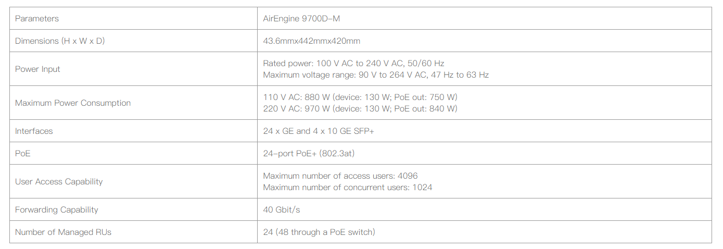Image resolution: width=723 pixels, height=249 pixels.
Task: Click the 40 Gbit/s value
Action: (282, 210)
